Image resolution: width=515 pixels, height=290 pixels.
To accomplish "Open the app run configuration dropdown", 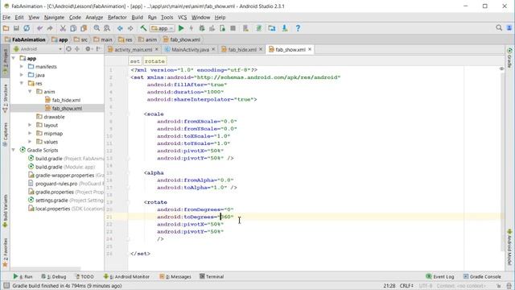I will pos(162,29).
